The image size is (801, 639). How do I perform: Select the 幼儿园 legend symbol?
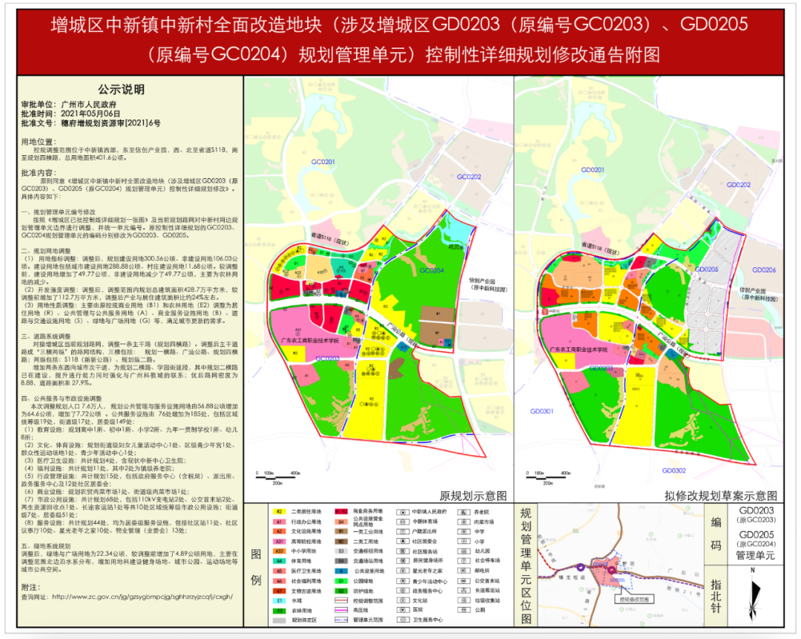click(x=464, y=551)
